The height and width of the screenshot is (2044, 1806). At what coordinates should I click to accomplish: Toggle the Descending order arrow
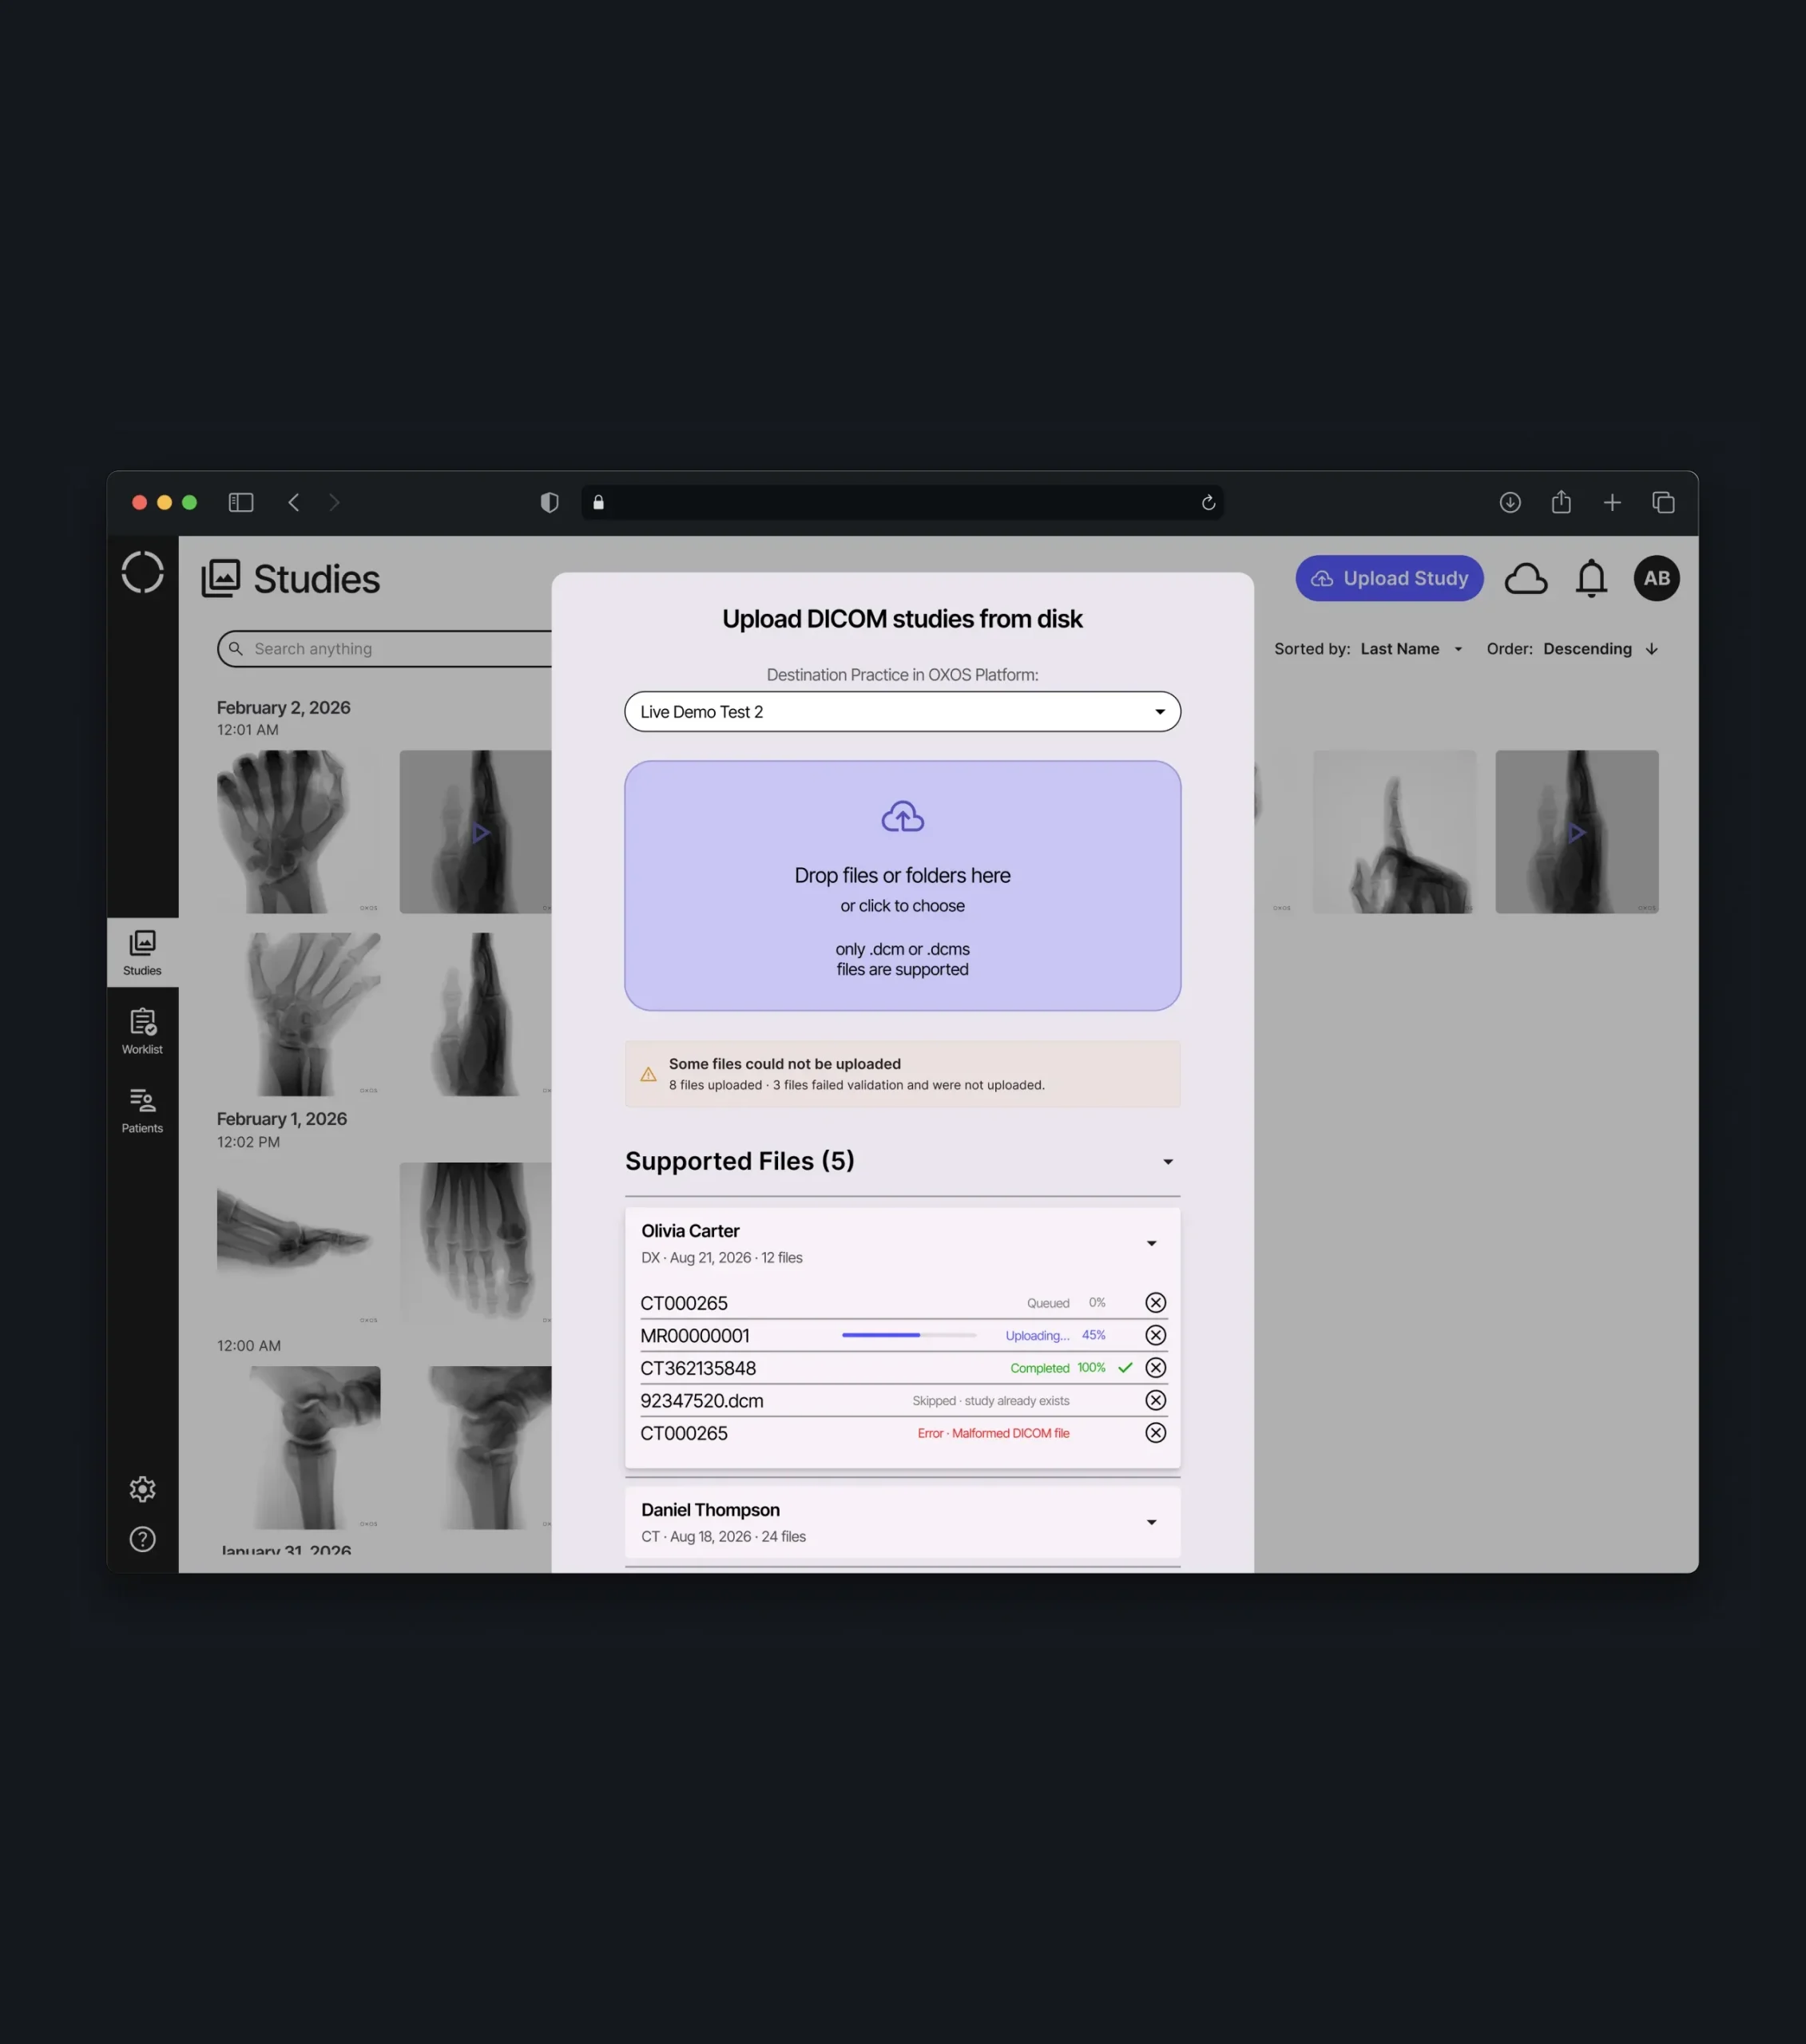pos(1651,649)
